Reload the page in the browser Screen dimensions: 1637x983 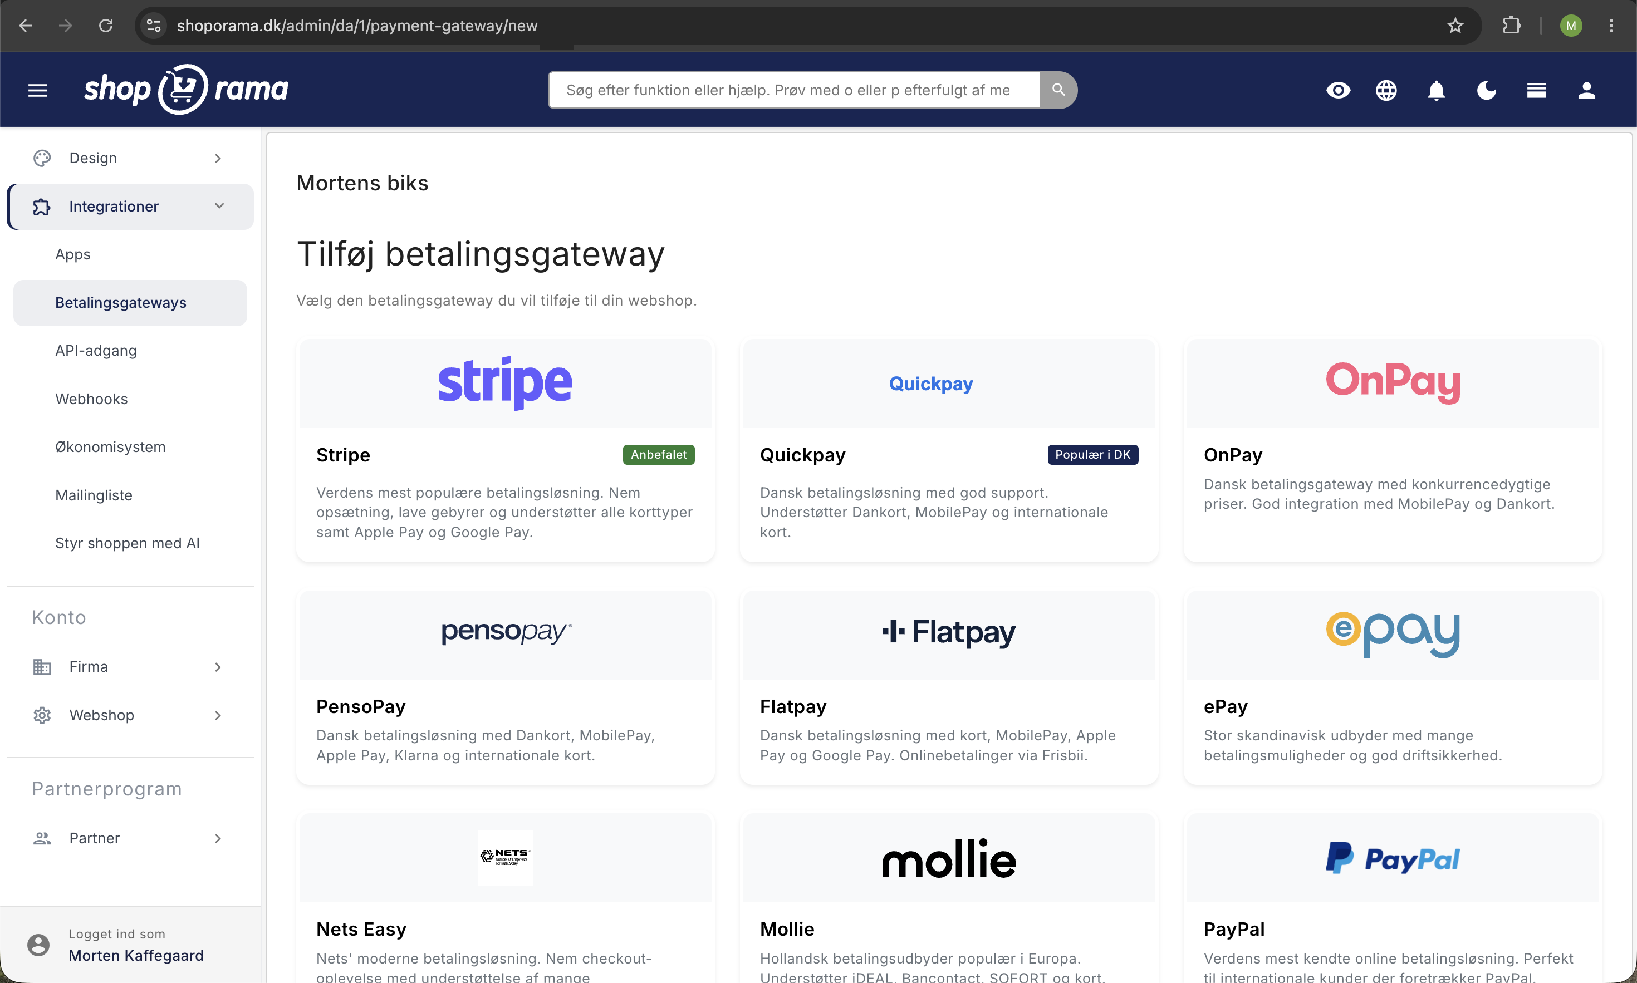point(105,26)
